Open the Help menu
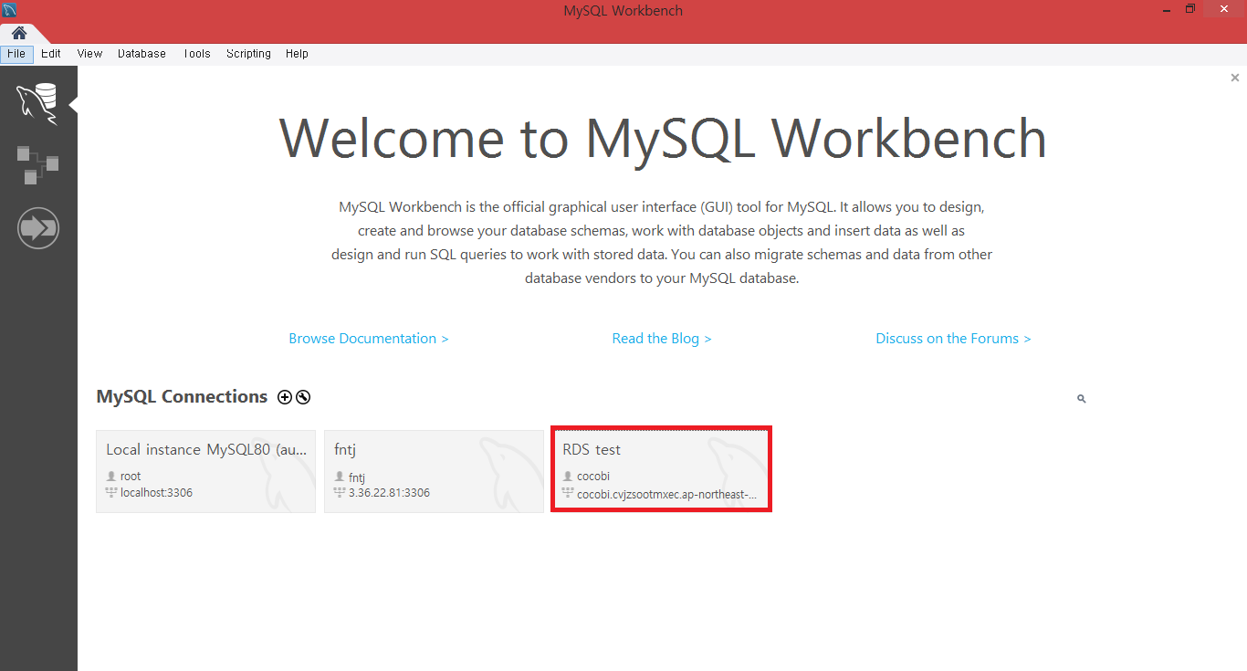Image resolution: width=1247 pixels, height=671 pixels. click(x=297, y=54)
